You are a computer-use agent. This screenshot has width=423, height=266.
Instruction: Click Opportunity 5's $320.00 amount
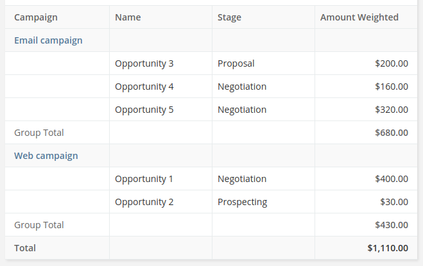coord(392,110)
